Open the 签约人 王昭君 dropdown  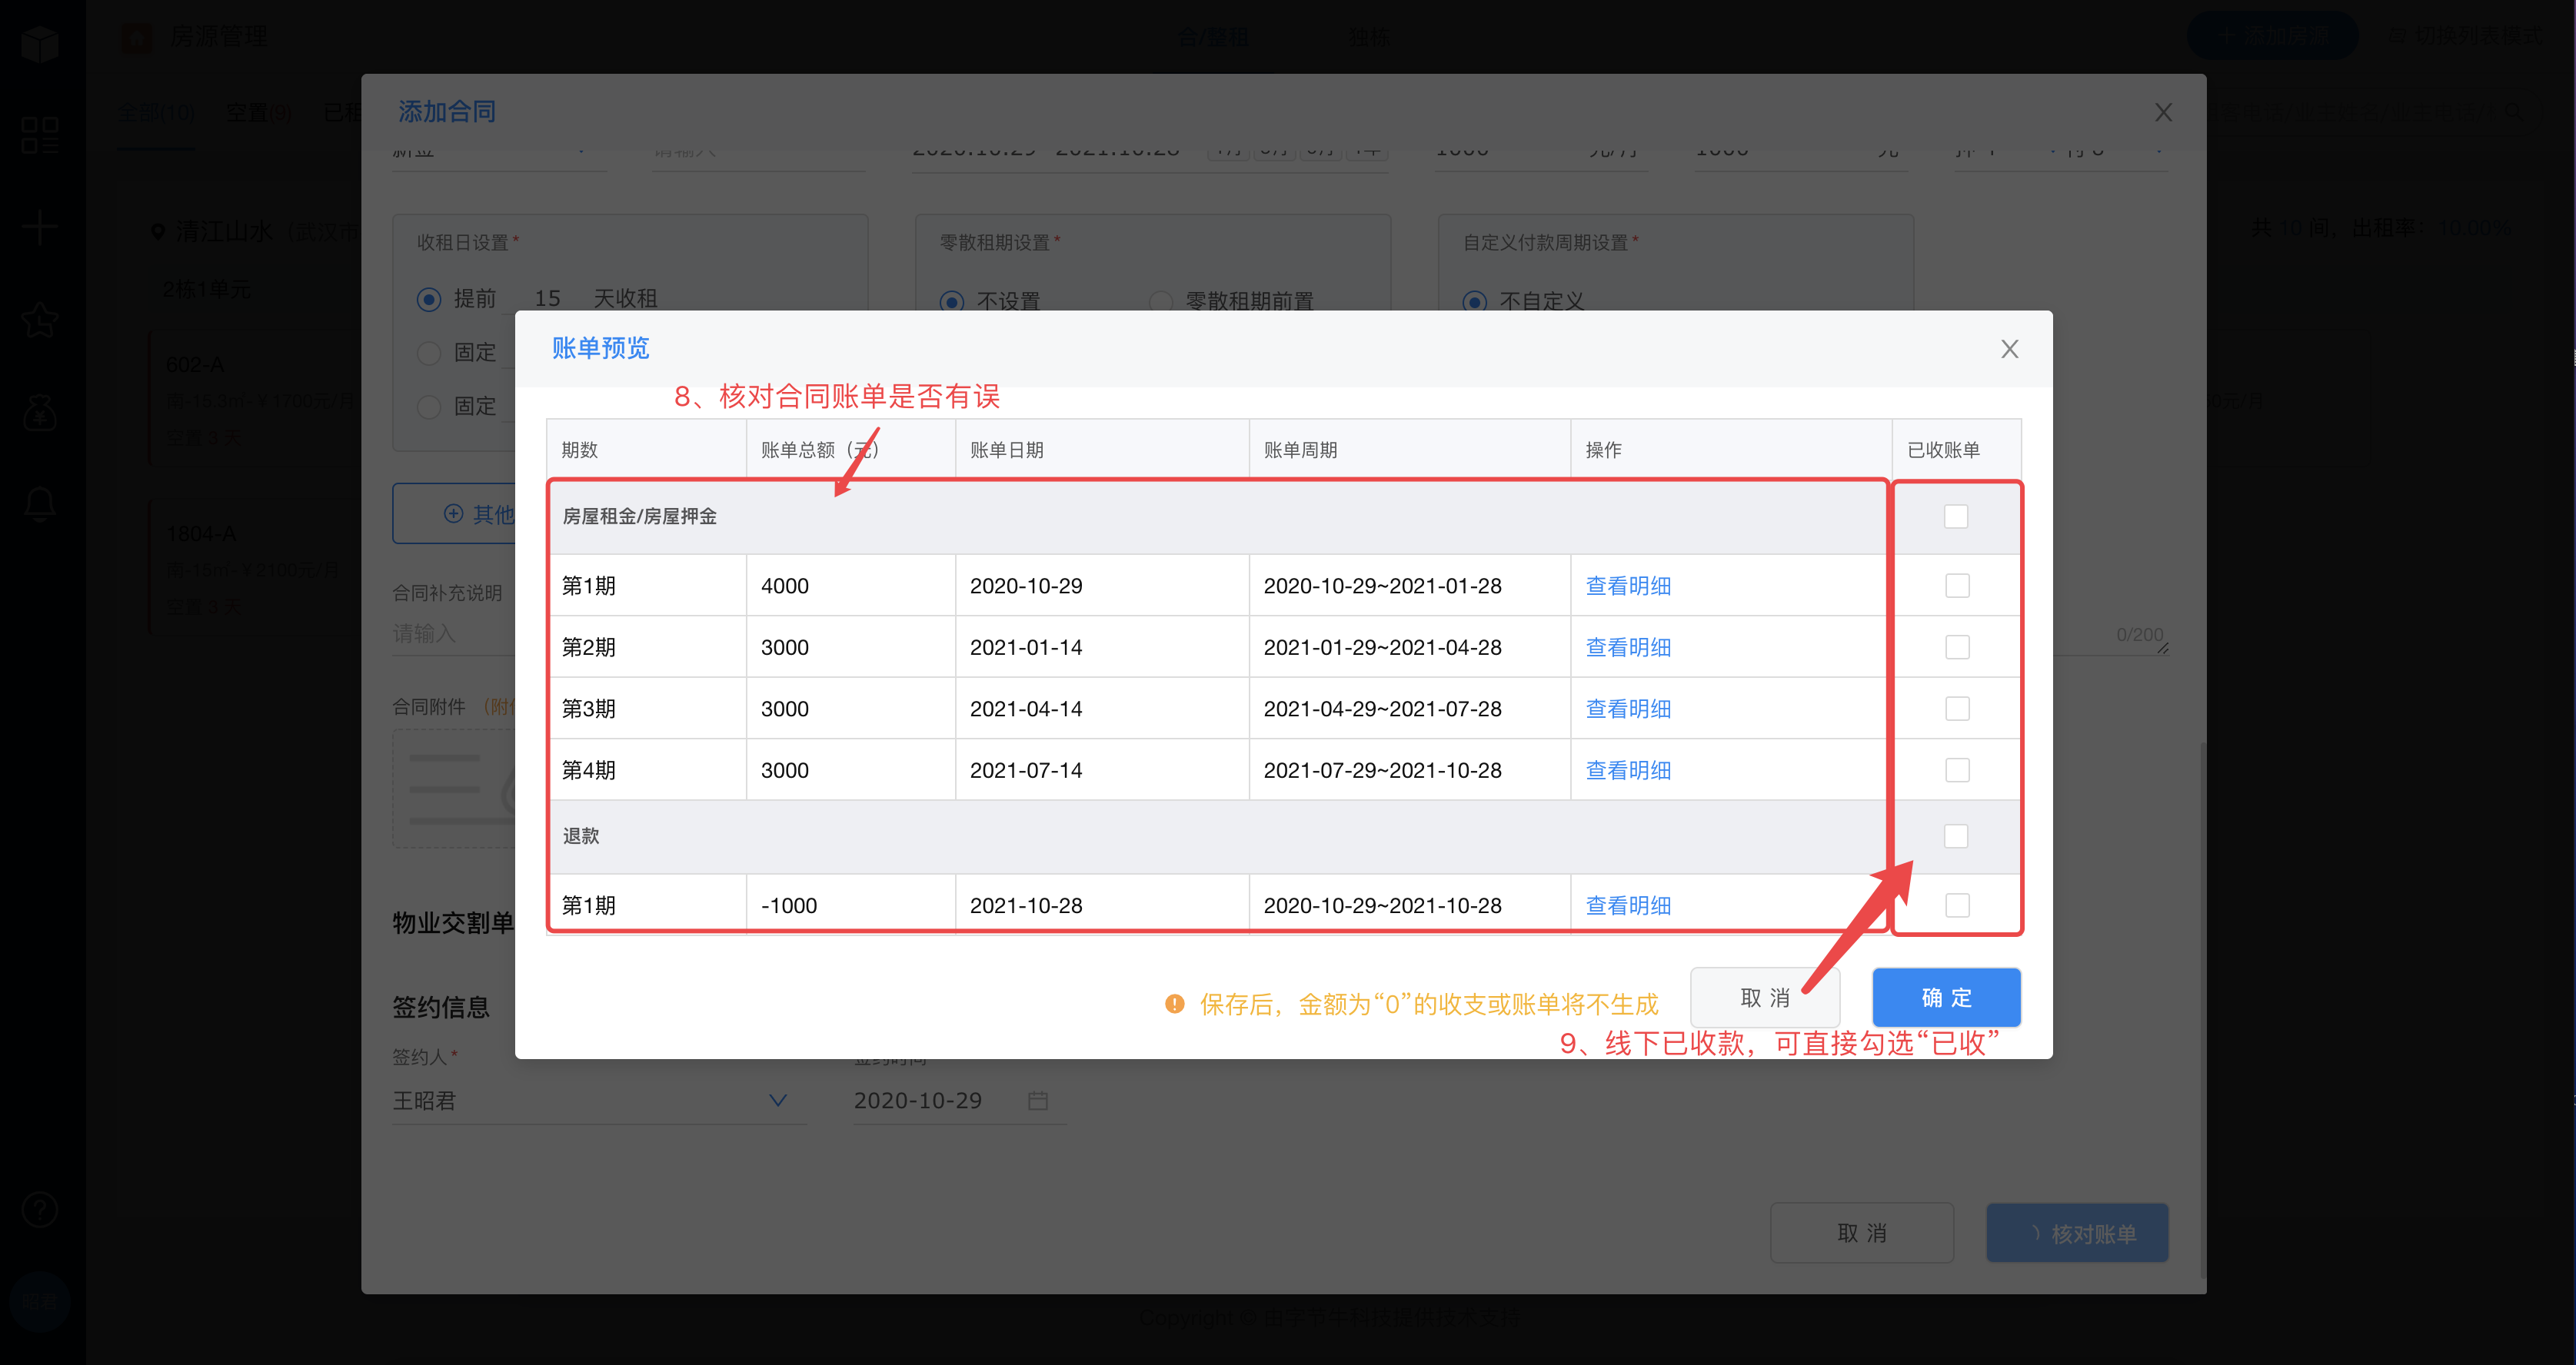[x=599, y=1100]
